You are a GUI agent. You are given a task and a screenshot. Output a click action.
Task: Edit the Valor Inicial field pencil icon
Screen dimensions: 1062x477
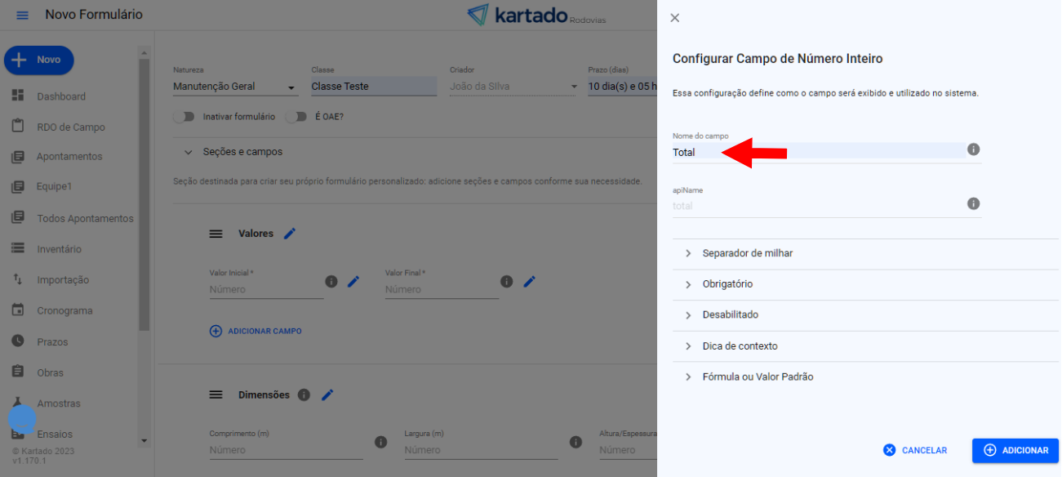coord(353,282)
